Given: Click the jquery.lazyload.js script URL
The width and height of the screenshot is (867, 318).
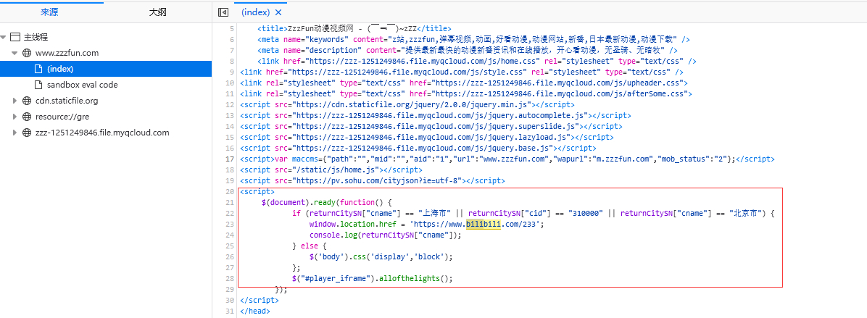Looking at the screenshot, I should (x=432, y=137).
